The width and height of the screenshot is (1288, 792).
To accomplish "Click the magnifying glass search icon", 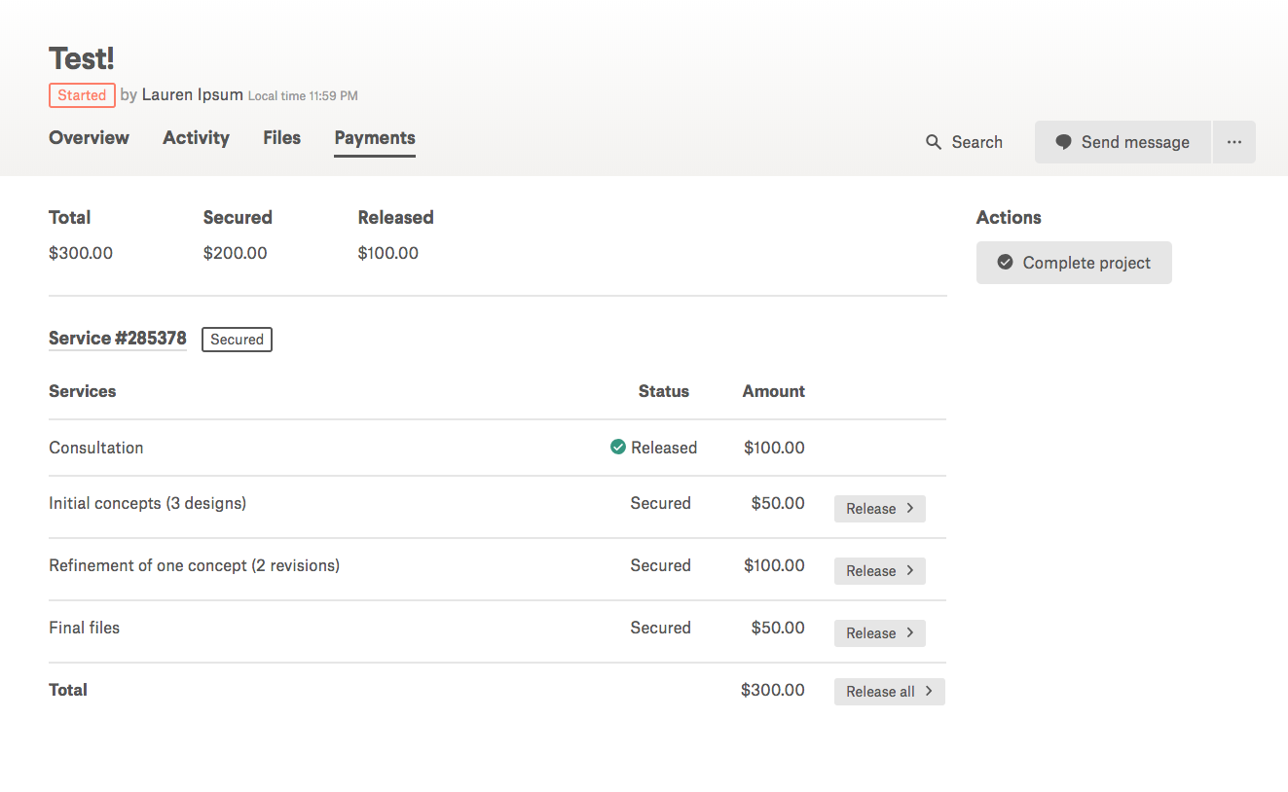I will point(934,142).
